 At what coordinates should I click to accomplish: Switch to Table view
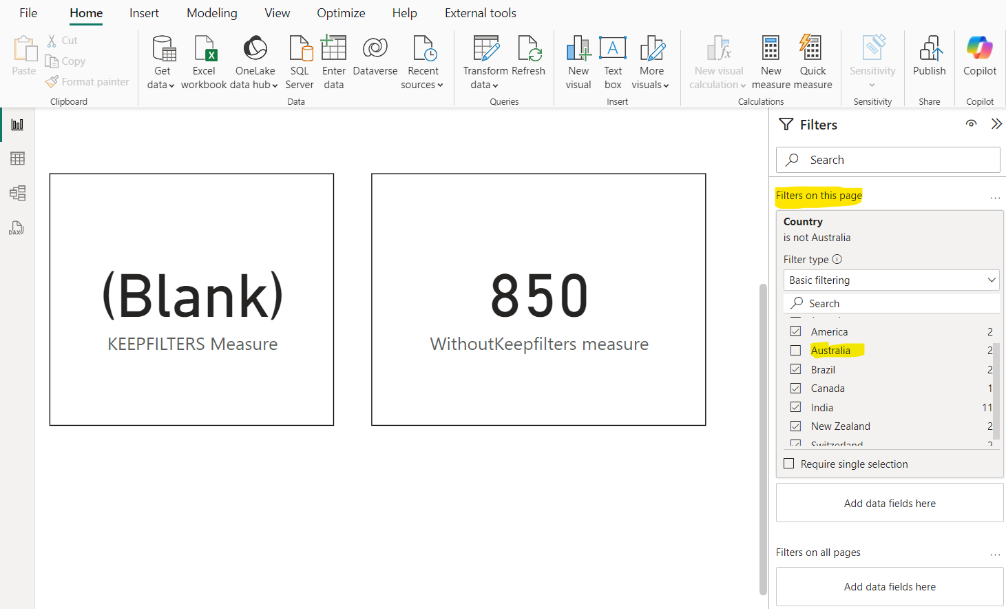(17, 158)
